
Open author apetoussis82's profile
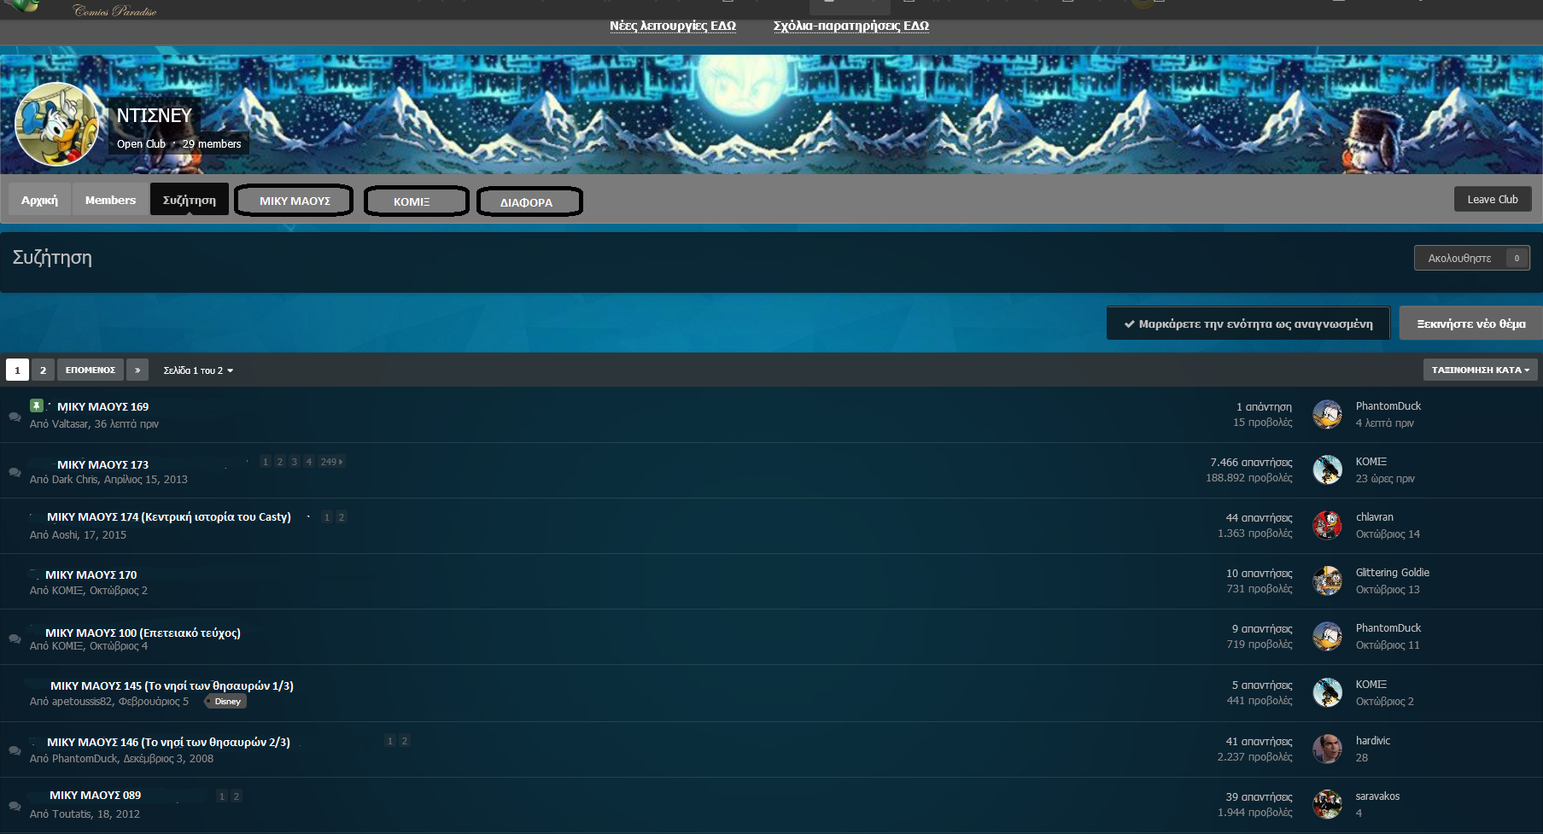[82, 702]
